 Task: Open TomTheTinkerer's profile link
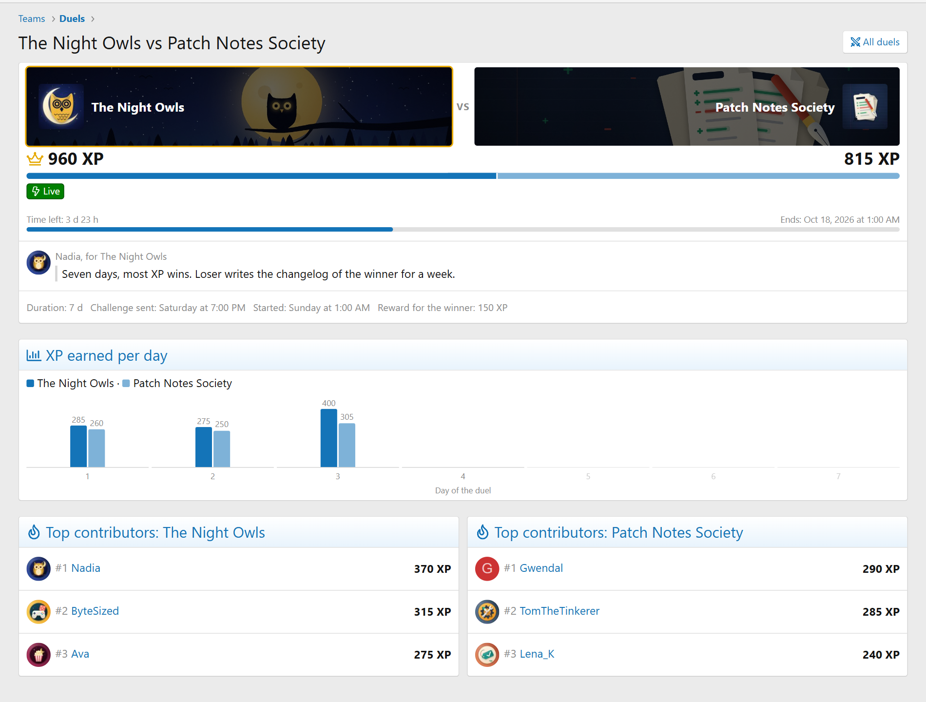coord(559,611)
